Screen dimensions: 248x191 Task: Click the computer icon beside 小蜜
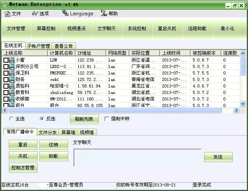coord(12,60)
